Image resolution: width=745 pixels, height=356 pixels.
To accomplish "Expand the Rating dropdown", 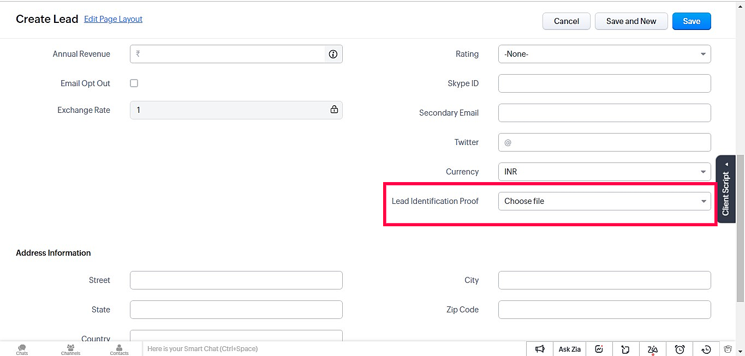I will (604, 54).
